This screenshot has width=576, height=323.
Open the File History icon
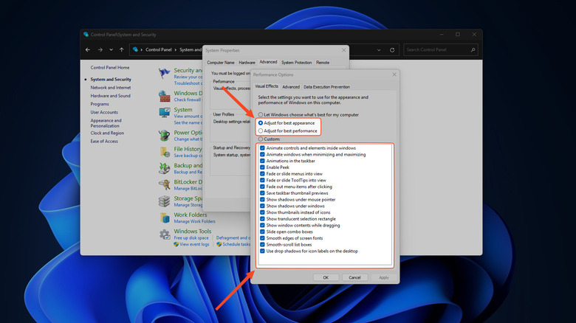pos(165,153)
